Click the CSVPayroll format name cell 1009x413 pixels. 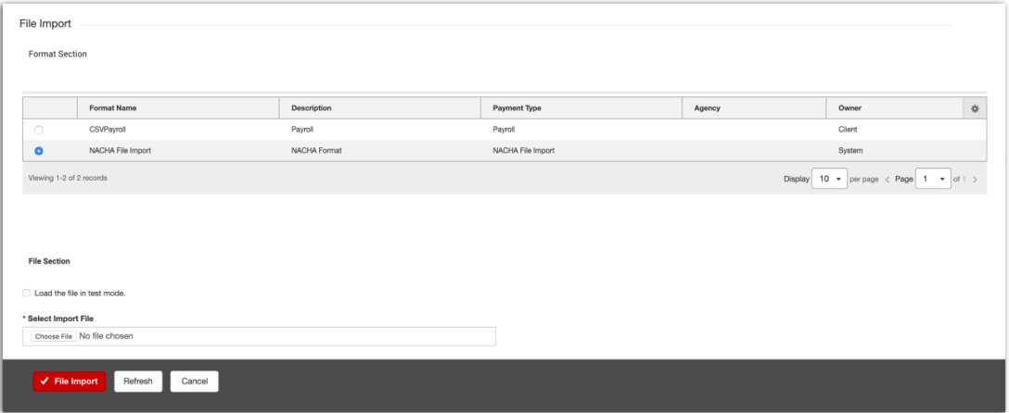coord(107,131)
